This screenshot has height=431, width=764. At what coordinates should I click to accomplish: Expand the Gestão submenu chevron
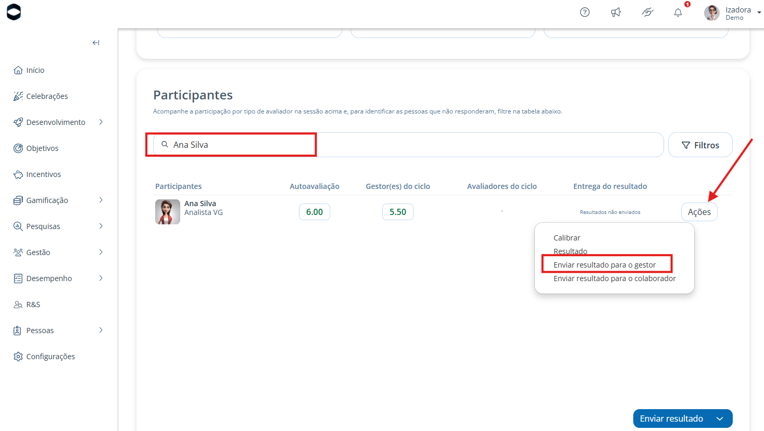coord(101,252)
